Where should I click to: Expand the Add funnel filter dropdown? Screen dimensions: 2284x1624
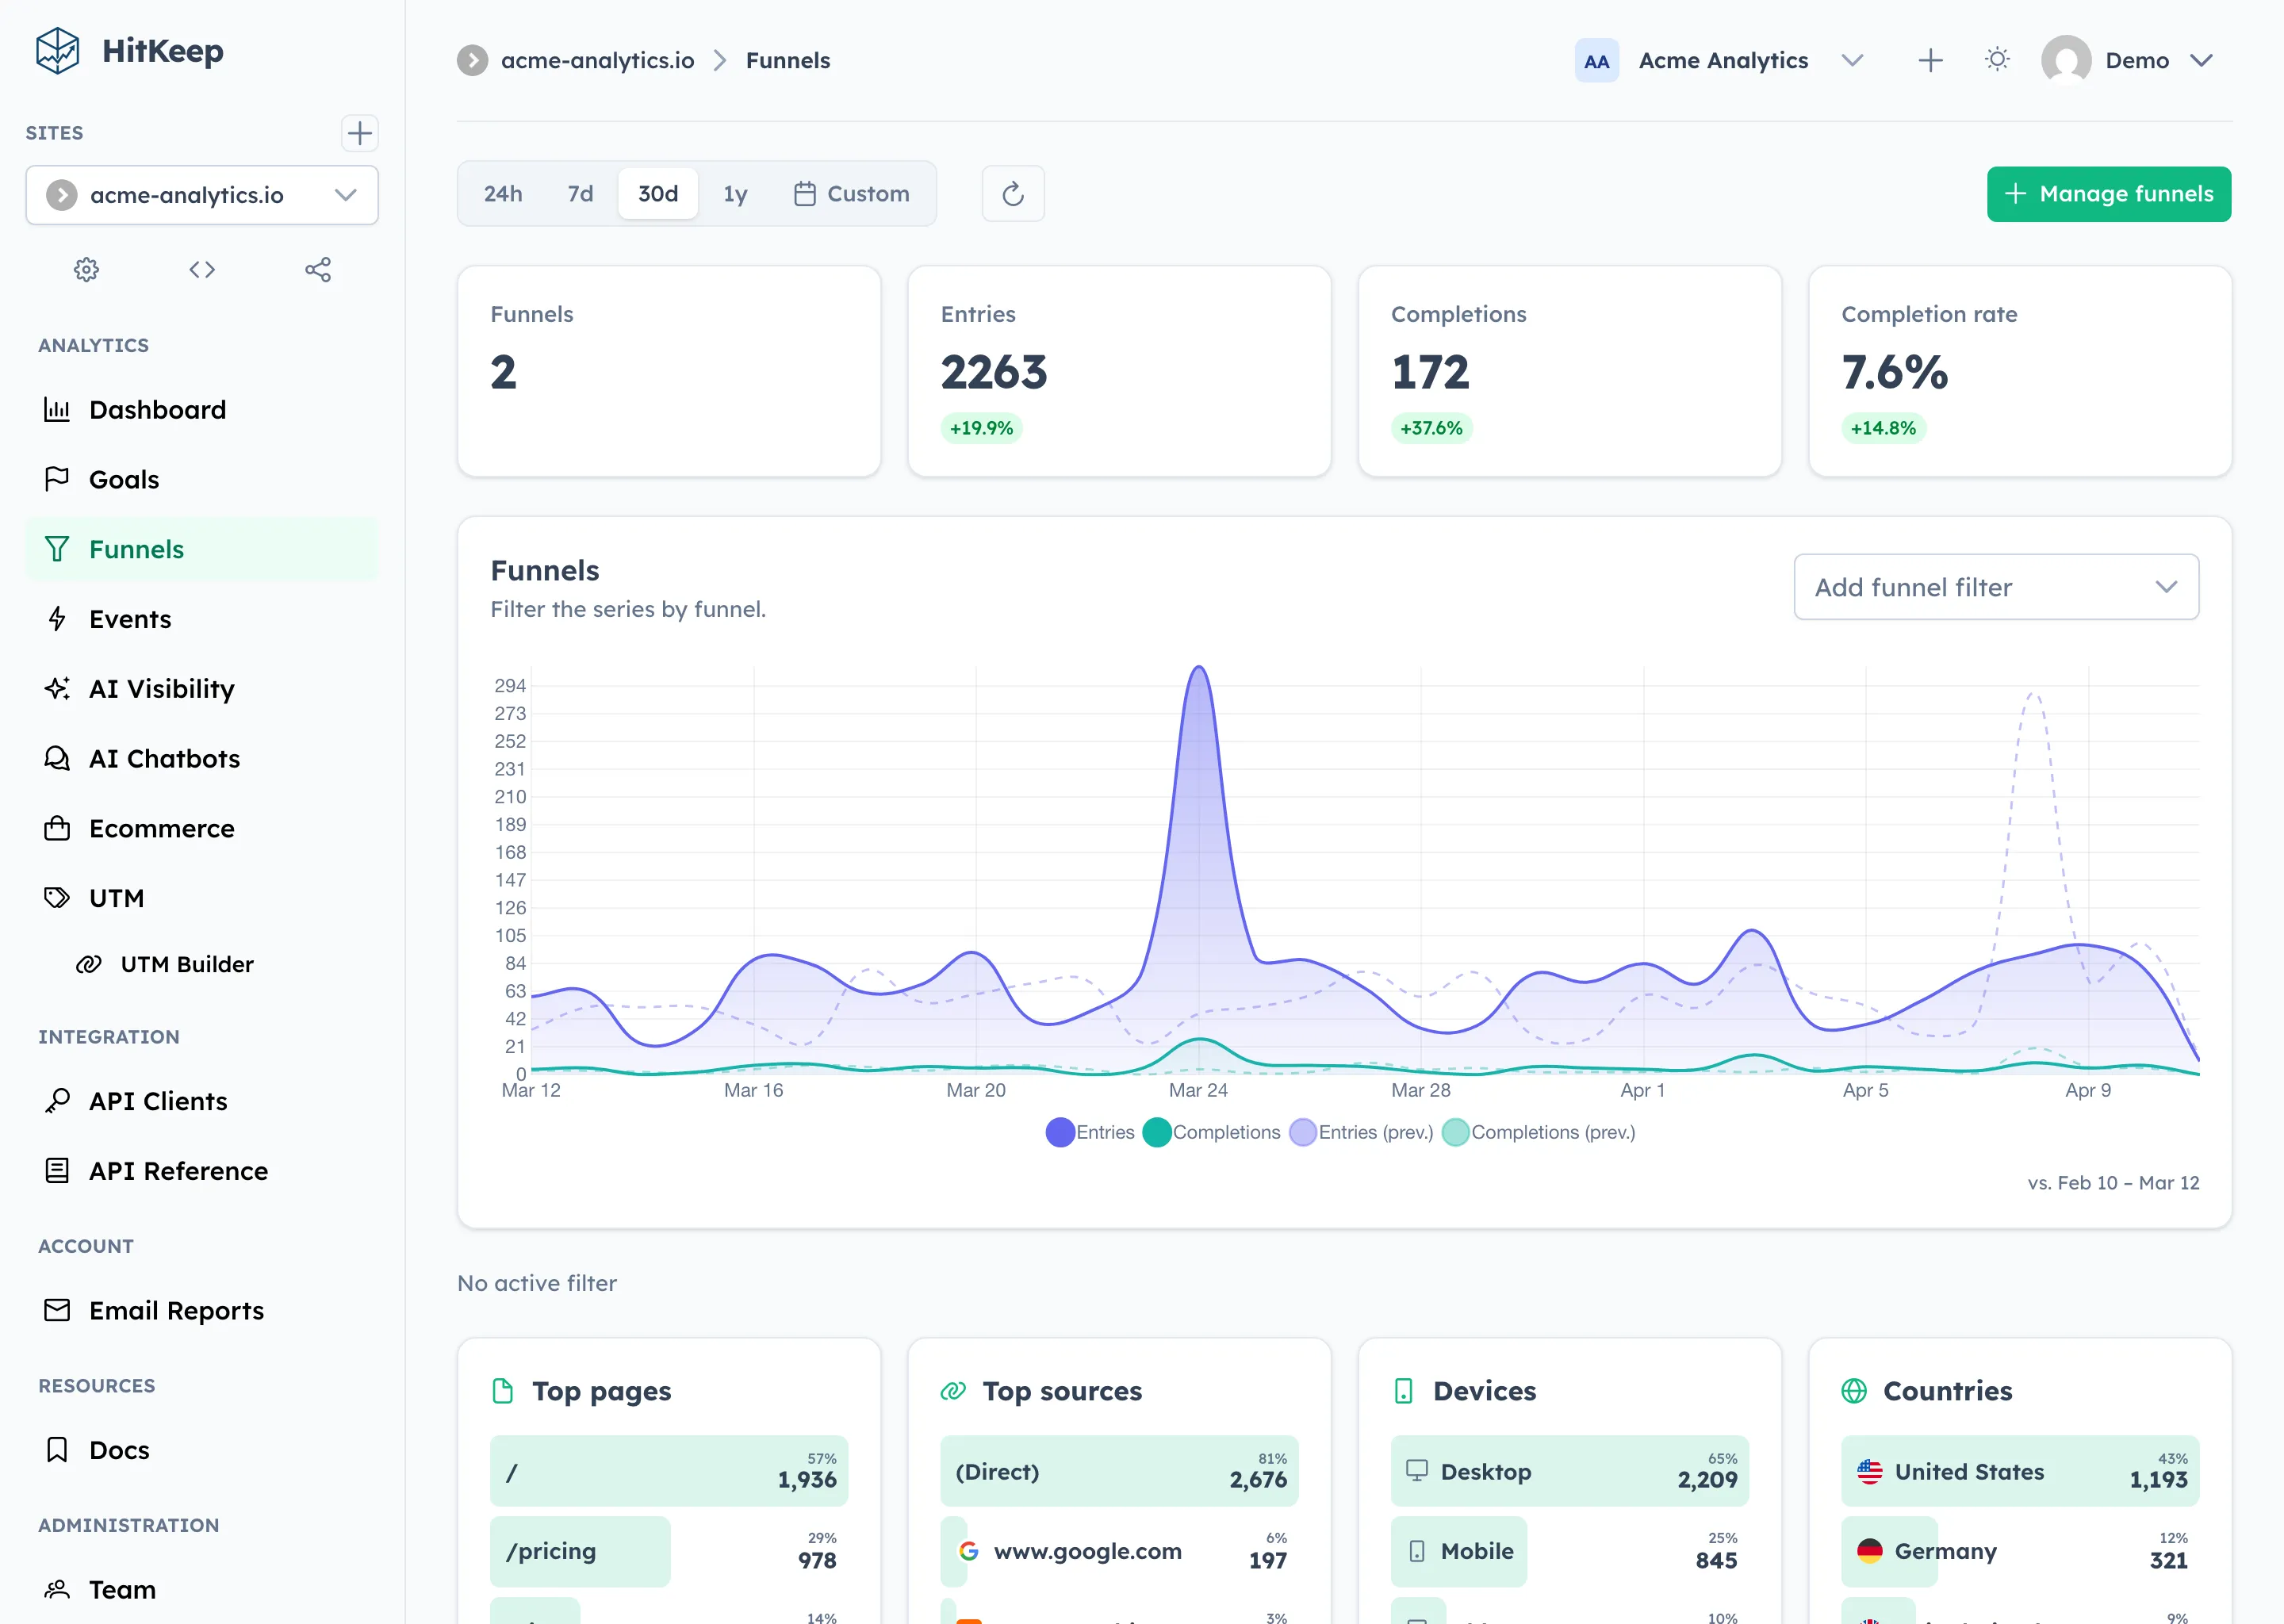click(x=1995, y=587)
